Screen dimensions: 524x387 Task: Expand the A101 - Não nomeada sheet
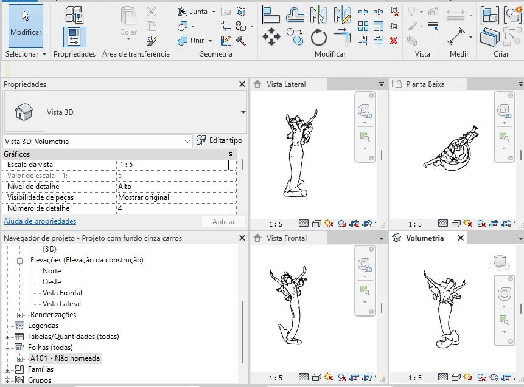point(19,359)
